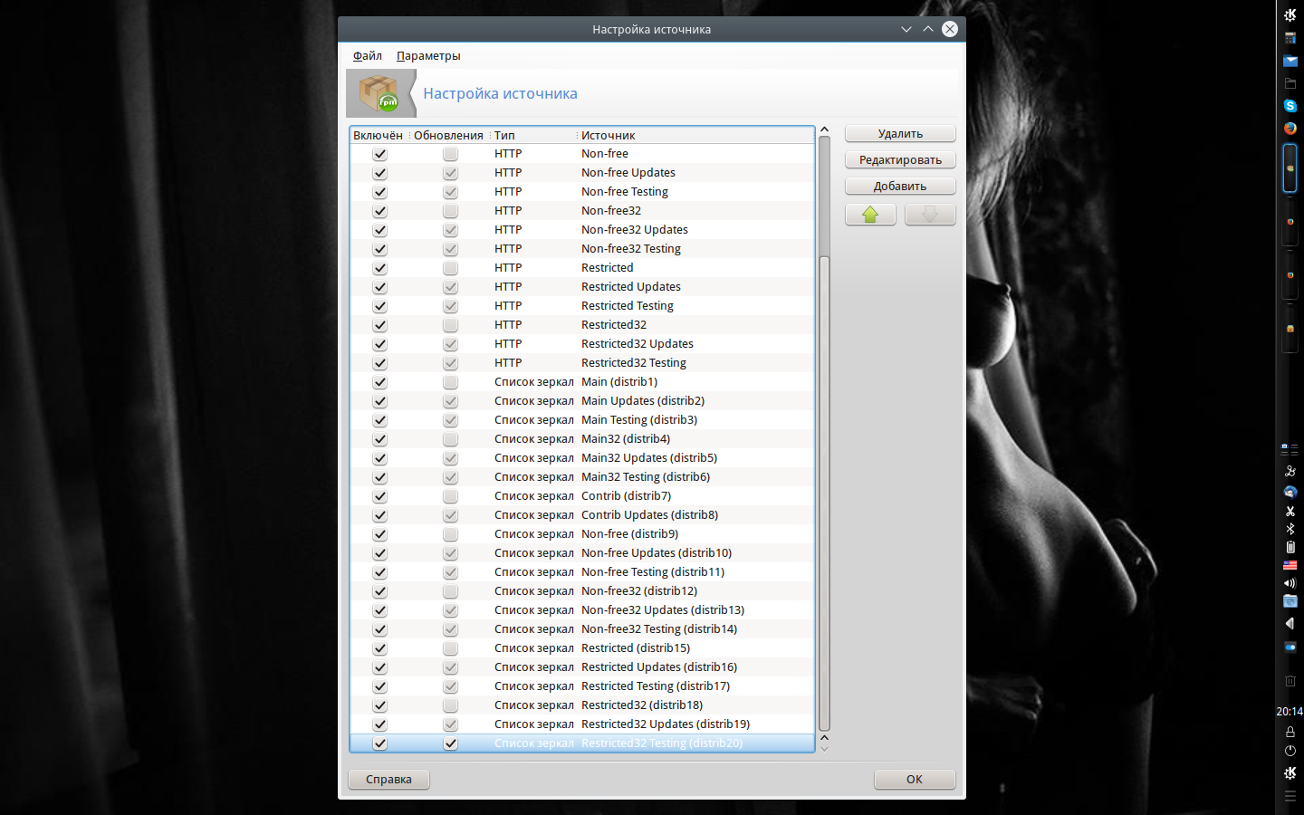
Task: Click the volume speaker tray icon
Action: tap(1290, 583)
